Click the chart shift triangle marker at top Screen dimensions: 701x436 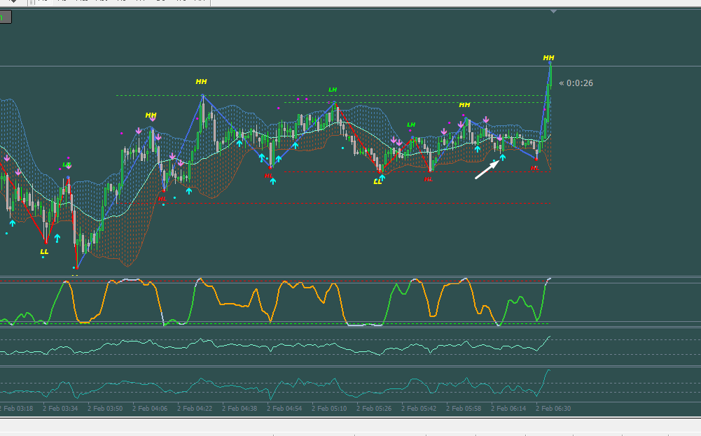point(553,11)
